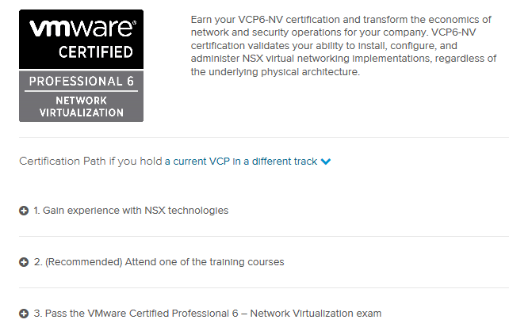The width and height of the screenshot is (509, 331).
Task: Click the Certification Path if you hold text
Action: pos(90,161)
